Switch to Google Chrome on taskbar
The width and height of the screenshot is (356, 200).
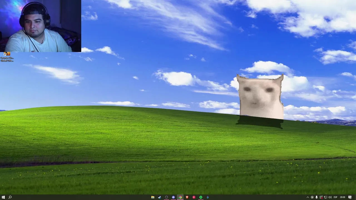coord(180,197)
